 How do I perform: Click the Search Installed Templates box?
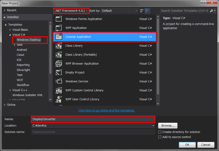[185, 11]
